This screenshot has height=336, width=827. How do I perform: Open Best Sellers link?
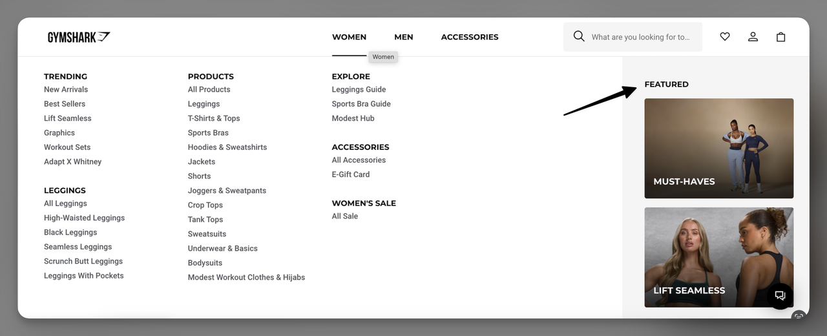[65, 104]
